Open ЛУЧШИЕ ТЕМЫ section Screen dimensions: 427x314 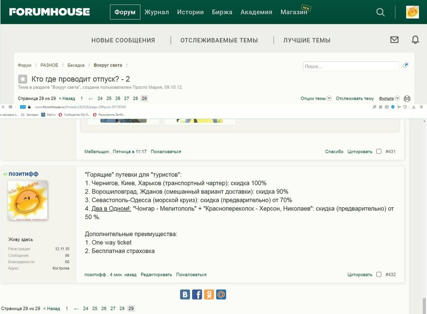[x=307, y=40]
